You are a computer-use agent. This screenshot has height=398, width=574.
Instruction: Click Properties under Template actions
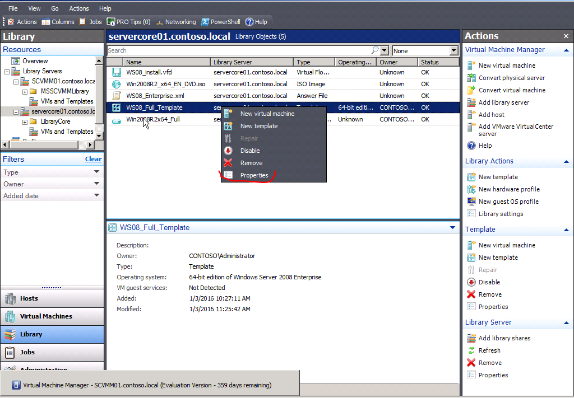tap(493, 307)
